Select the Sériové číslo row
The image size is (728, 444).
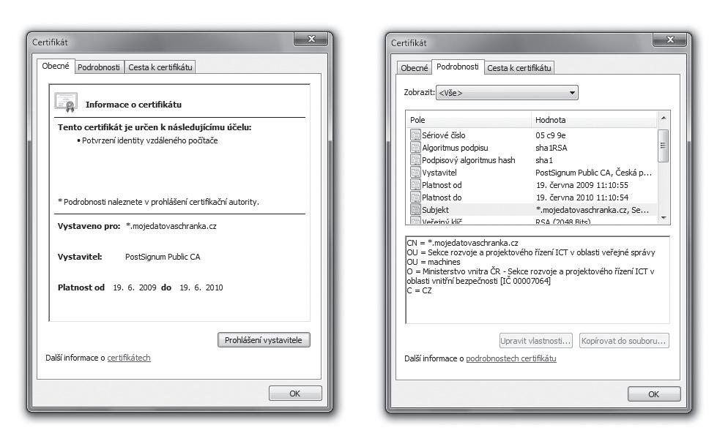click(532, 135)
